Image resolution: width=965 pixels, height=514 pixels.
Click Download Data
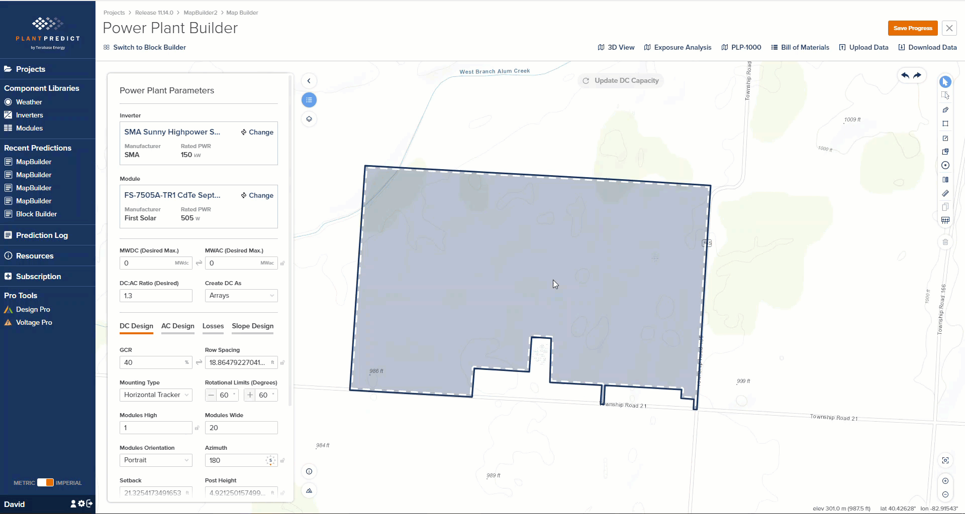(x=927, y=47)
